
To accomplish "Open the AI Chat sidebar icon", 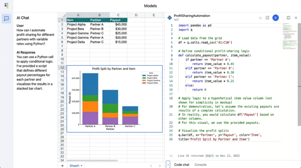I will [6, 18].
